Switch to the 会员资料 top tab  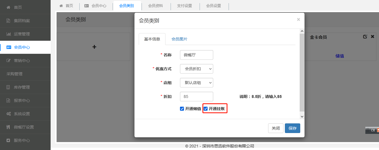156,6
